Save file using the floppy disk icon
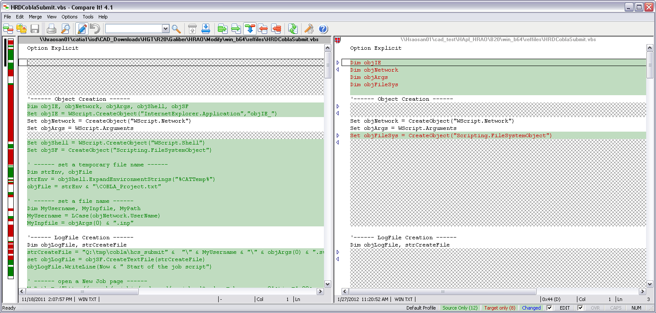Screen dimensions: 656x313 [x=35, y=29]
